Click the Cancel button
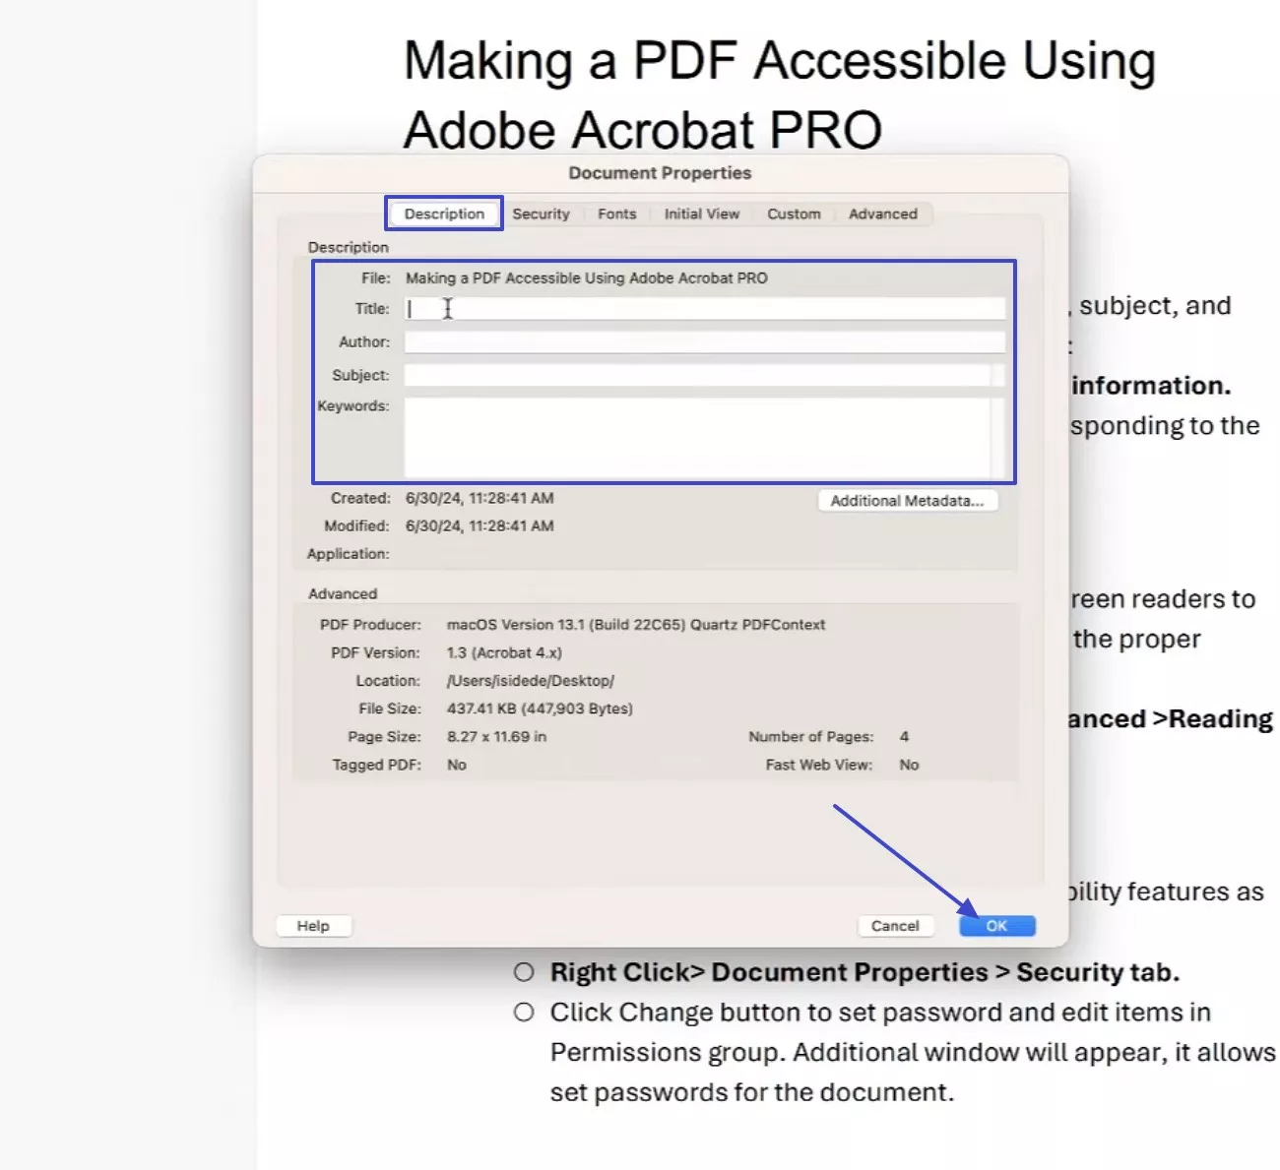The height and width of the screenshot is (1170, 1280). 895,925
